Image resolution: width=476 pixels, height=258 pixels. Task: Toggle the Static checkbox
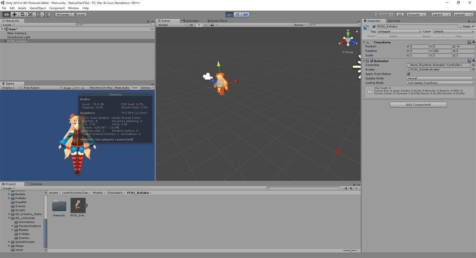click(461, 27)
